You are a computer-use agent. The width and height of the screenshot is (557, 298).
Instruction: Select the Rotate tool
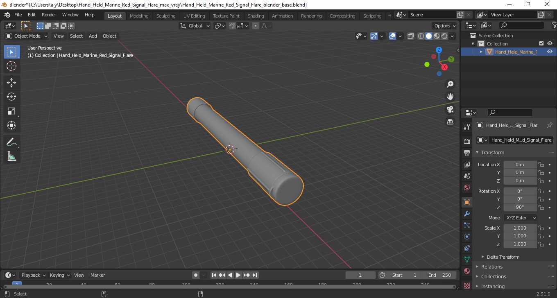[x=11, y=97]
